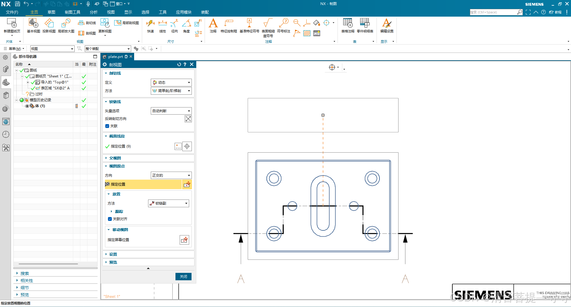
Task: Click the 新建图纸页 (New Sheet) icon
Action: click(x=12, y=26)
